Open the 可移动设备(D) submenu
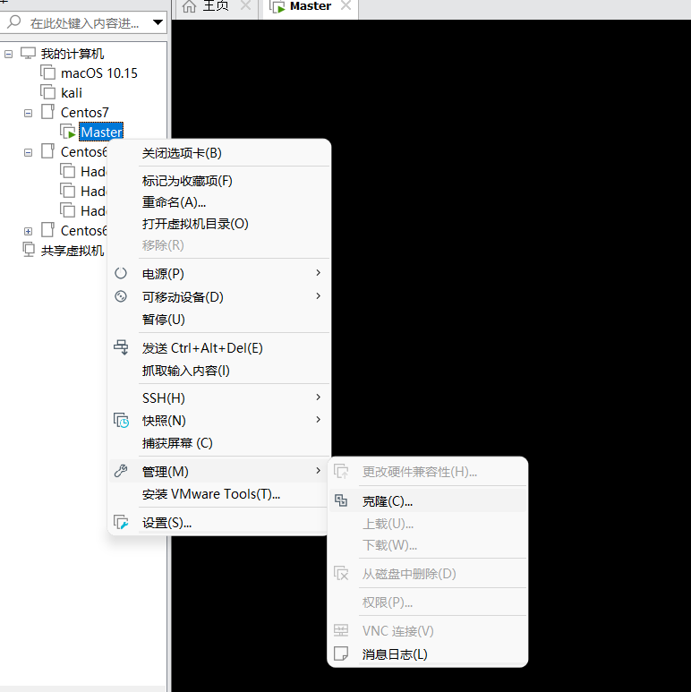 (219, 296)
